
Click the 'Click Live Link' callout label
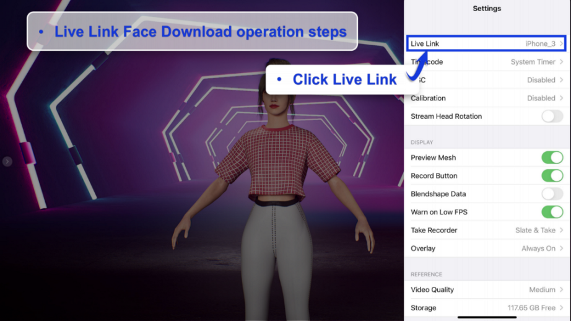[338, 79]
